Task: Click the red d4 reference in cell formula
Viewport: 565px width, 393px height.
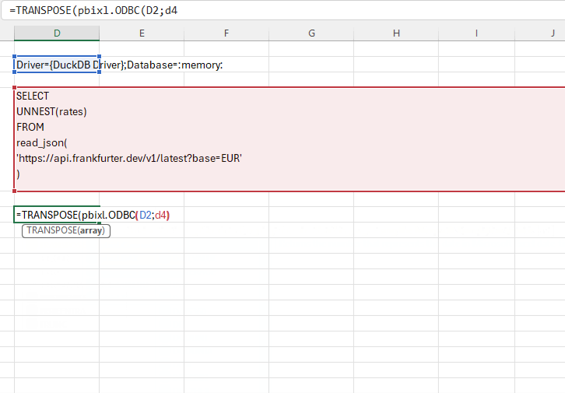Action: tap(162, 215)
